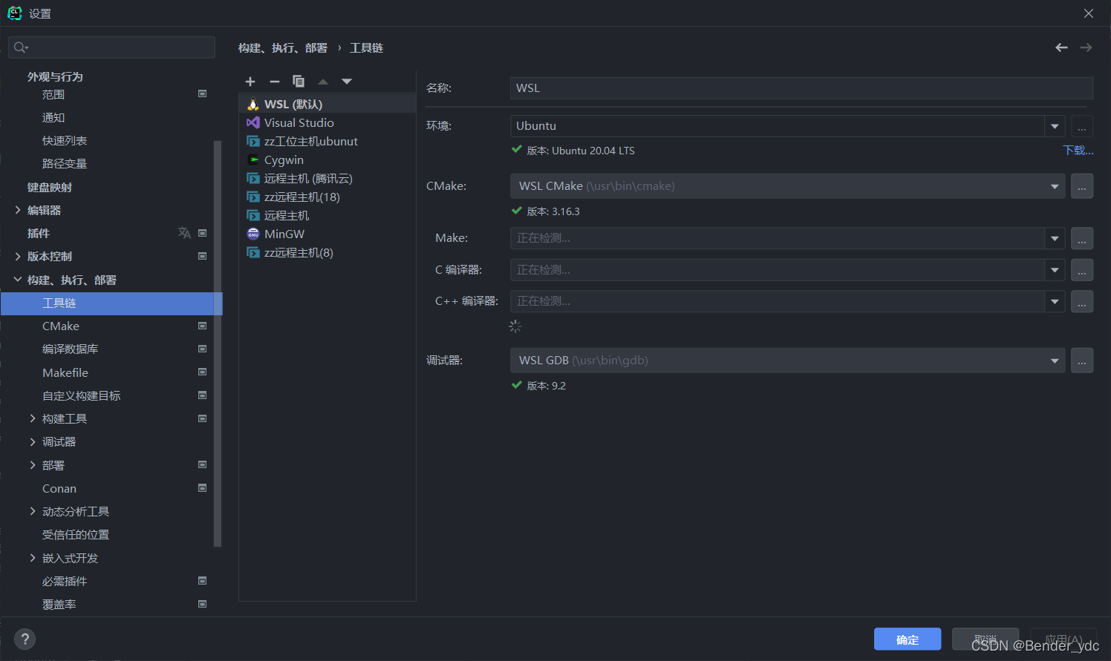Click the settings search field

pos(111,47)
